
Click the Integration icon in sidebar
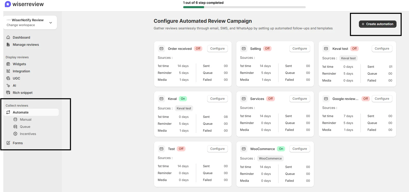[x=8, y=71]
